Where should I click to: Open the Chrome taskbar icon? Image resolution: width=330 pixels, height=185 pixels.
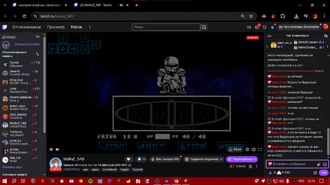pyautogui.click(x=176, y=181)
